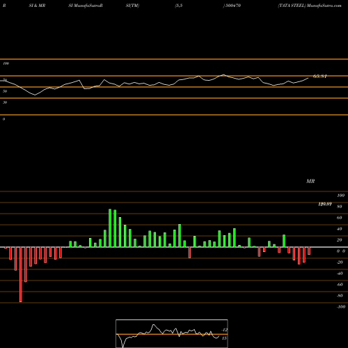
Task: Click the RSI value label 65.84
Action: point(319,77)
